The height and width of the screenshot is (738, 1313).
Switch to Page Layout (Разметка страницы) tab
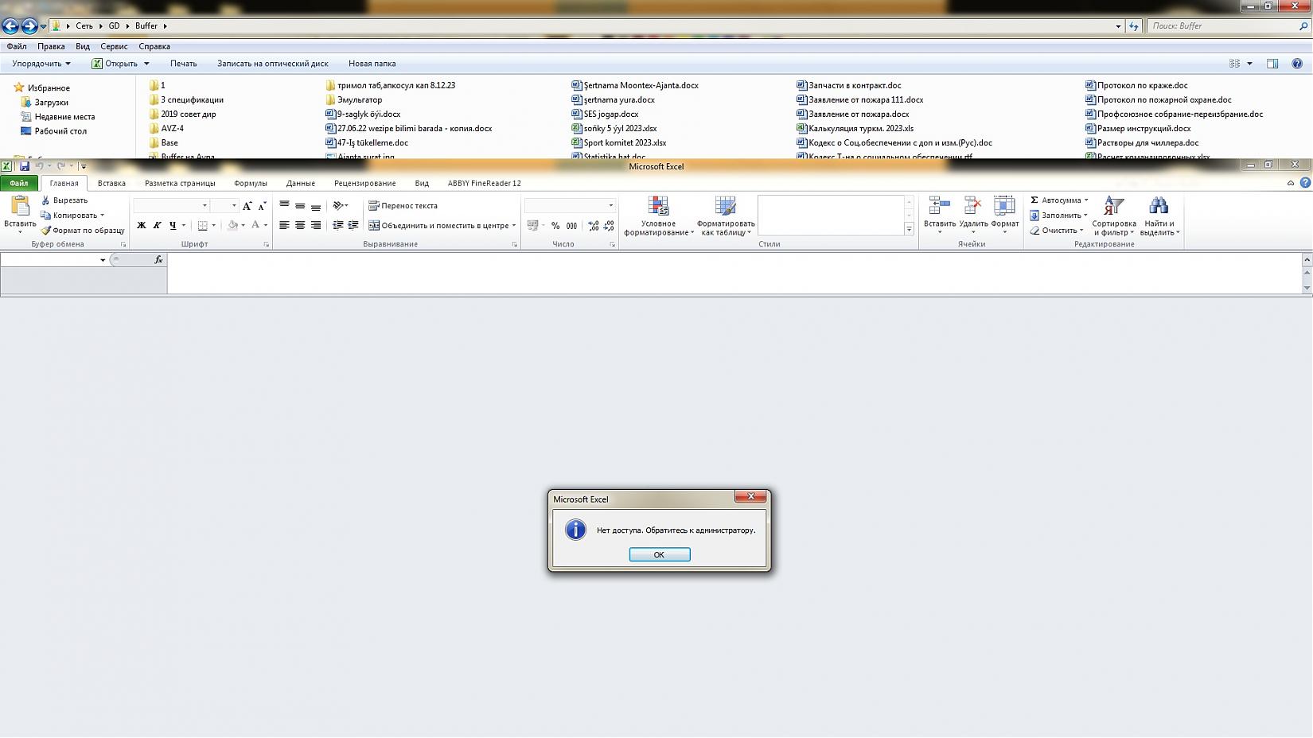(x=180, y=184)
